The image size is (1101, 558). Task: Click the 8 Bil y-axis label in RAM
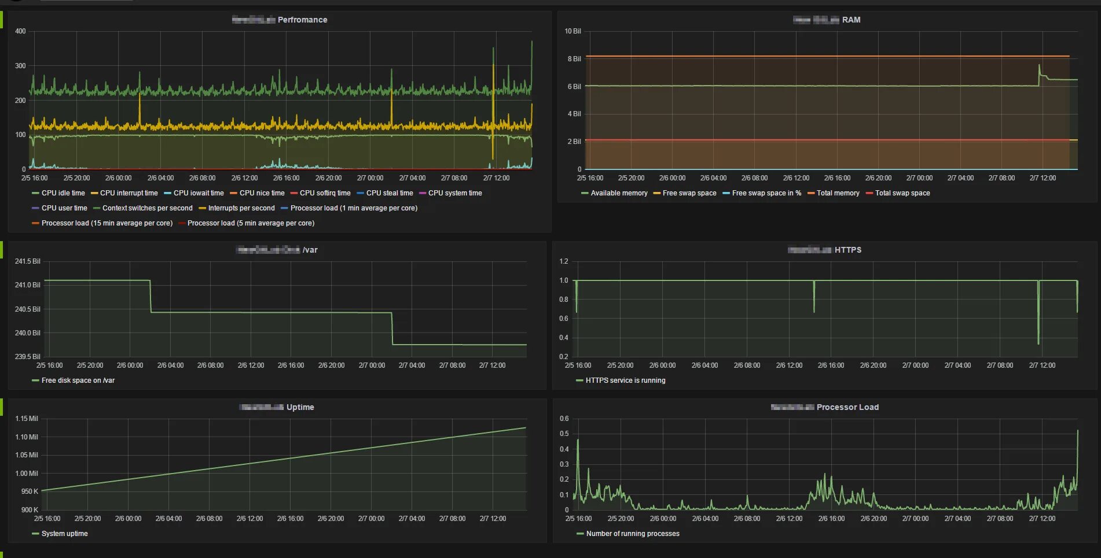pyautogui.click(x=574, y=59)
